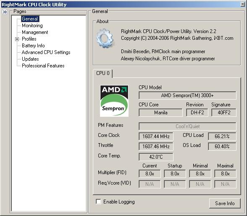Close the RightMark CPU Clock Utility window

pyautogui.click(x=243, y=4)
